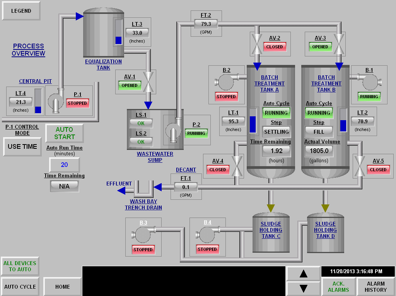This screenshot has width=396, height=296.
Task: Open the LEGEND screen
Action: click(x=21, y=11)
